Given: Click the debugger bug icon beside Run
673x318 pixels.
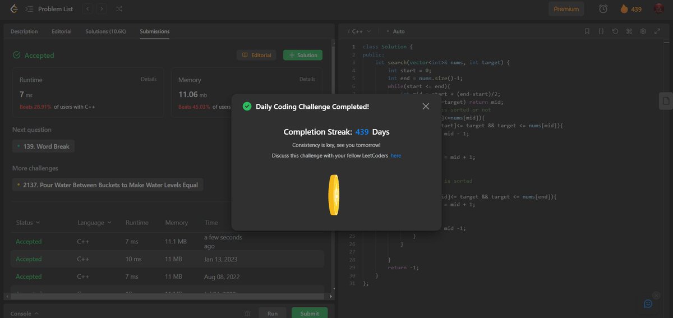Looking at the screenshot, I should click(x=247, y=314).
